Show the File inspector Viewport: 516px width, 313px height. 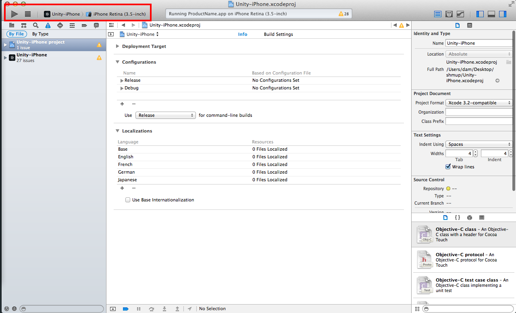point(458,25)
